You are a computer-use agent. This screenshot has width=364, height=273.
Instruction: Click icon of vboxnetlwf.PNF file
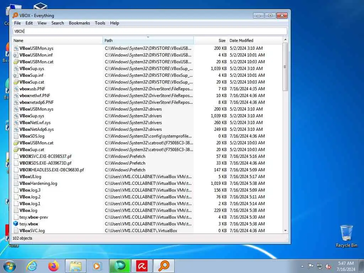pyautogui.click(x=16, y=95)
